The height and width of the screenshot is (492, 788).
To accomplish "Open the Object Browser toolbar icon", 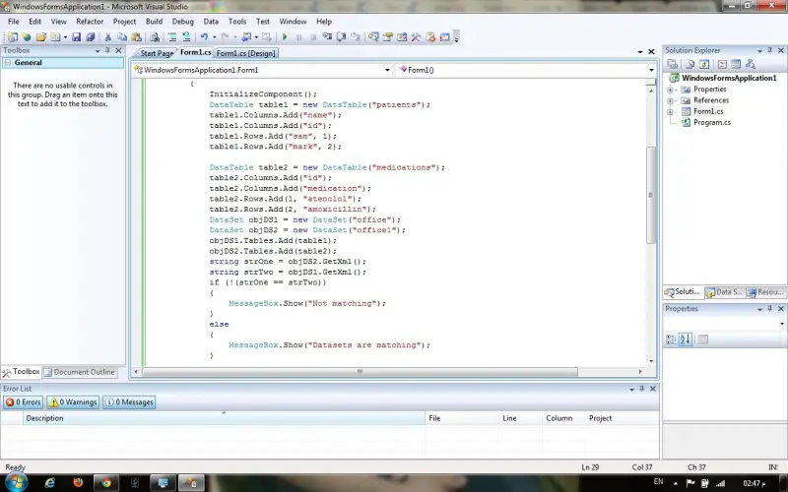I will pos(402,37).
